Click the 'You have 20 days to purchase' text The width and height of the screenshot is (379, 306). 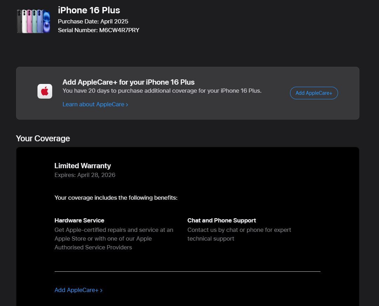pos(162,91)
